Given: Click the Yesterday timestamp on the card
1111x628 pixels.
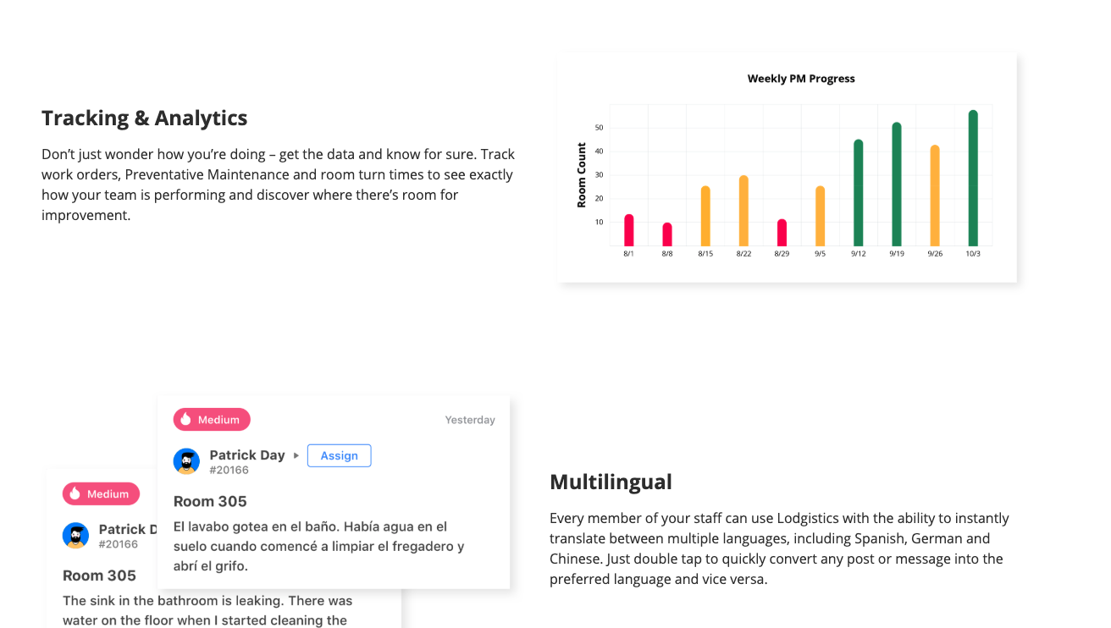Looking at the screenshot, I should pos(470,420).
